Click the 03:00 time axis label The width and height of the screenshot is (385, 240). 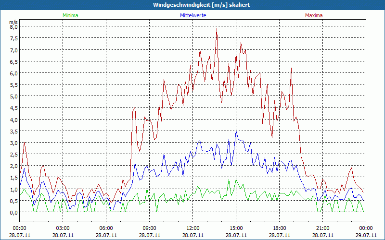pos(63,228)
